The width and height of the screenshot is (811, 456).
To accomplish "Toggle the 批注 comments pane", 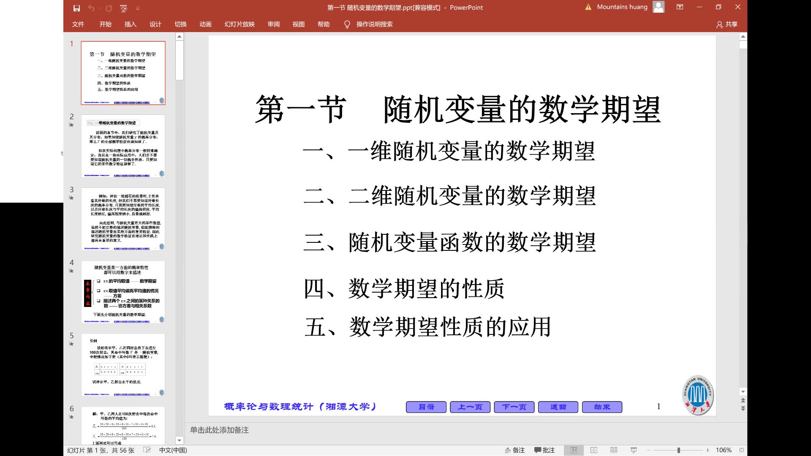I will pos(544,450).
